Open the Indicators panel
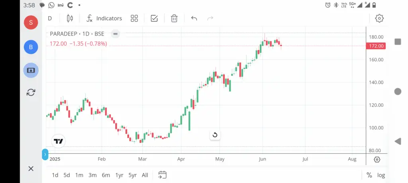The width and height of the screenshot is (408, 183). point(104,18)
